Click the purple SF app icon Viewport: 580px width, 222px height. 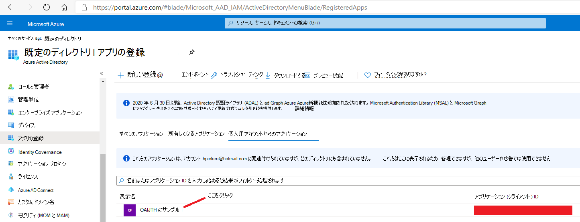click(130, 210)
